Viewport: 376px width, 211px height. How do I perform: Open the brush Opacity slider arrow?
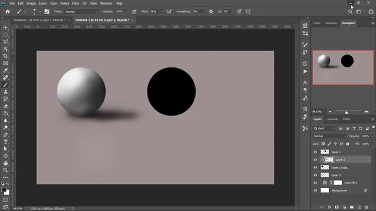coord(126,12)
